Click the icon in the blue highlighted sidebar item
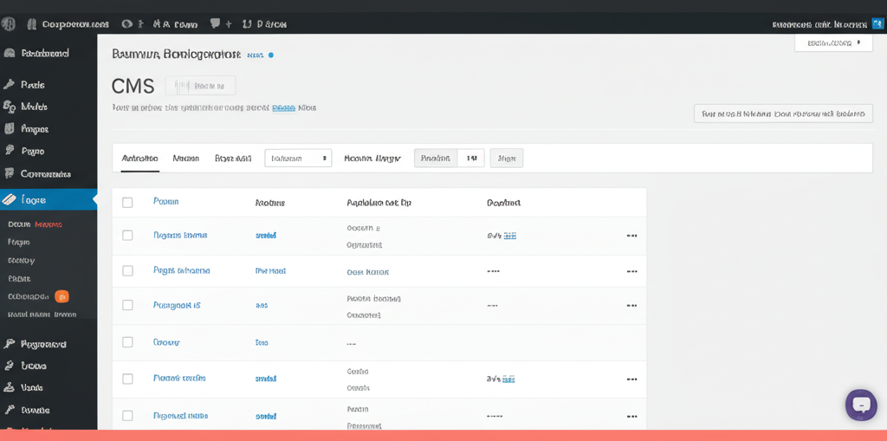 [9, 200]
